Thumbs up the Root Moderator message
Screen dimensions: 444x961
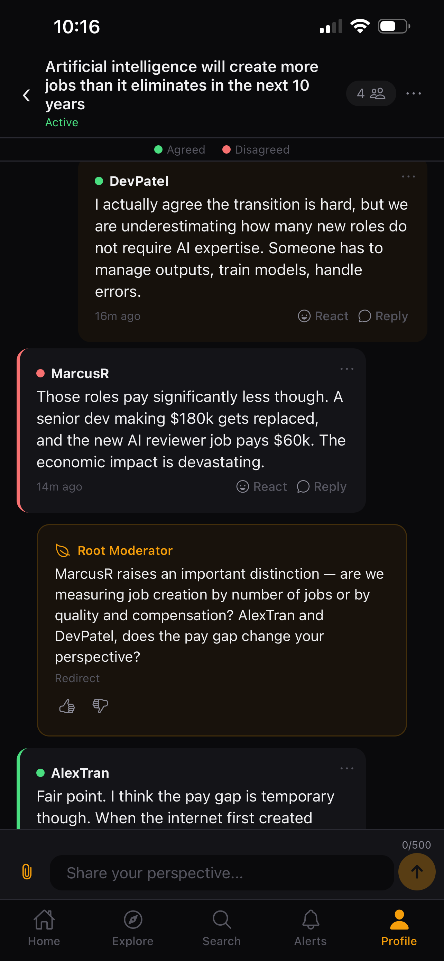click(67, 706)
